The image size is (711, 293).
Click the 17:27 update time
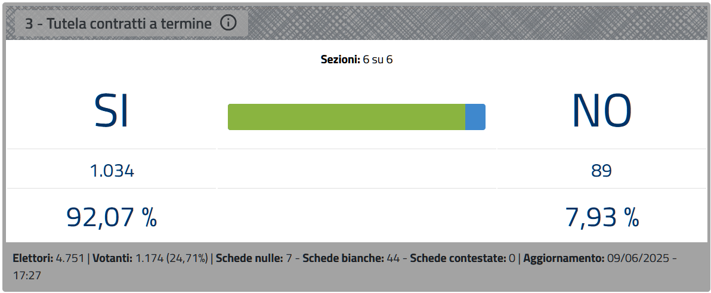pos(27,275)
